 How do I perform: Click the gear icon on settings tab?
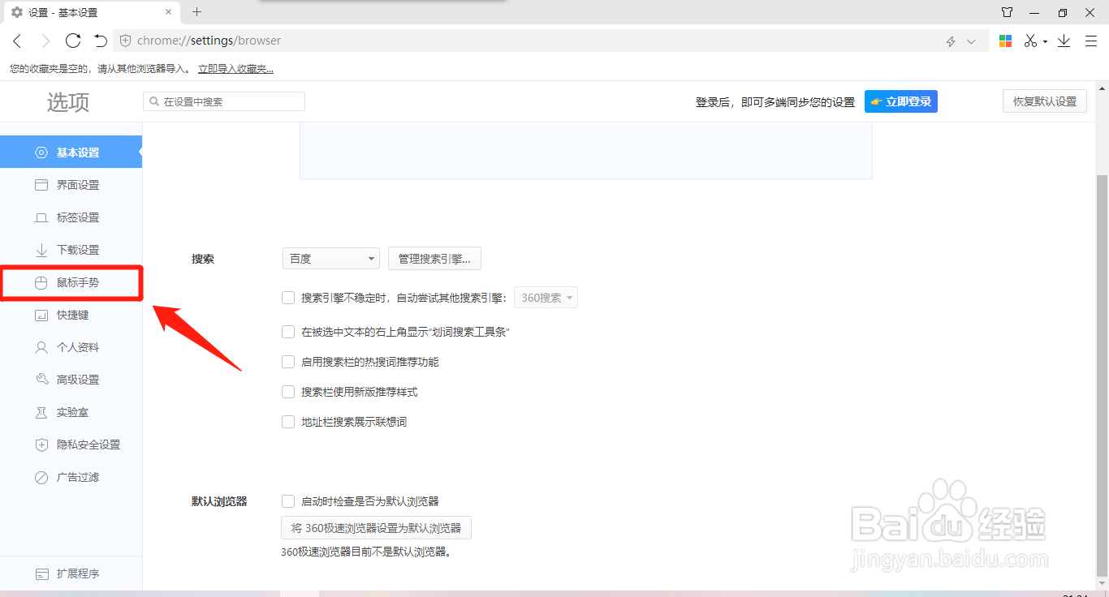[x=16, y=12]
